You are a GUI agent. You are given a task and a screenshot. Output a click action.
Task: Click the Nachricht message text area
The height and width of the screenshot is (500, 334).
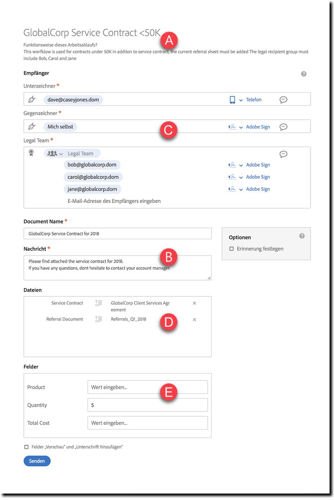coord(118,268)
